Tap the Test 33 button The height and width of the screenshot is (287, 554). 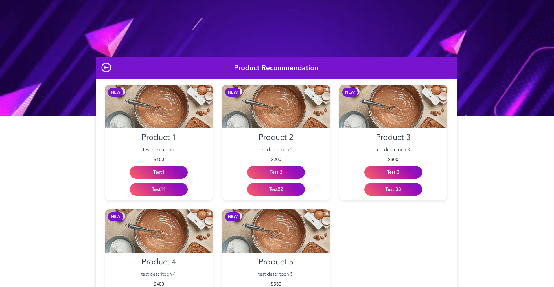click(x=393, y=189)
